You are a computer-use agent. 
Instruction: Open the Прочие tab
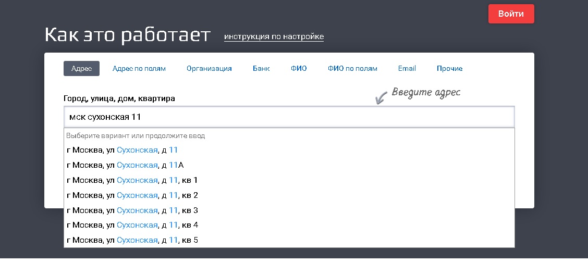[449, 68]
